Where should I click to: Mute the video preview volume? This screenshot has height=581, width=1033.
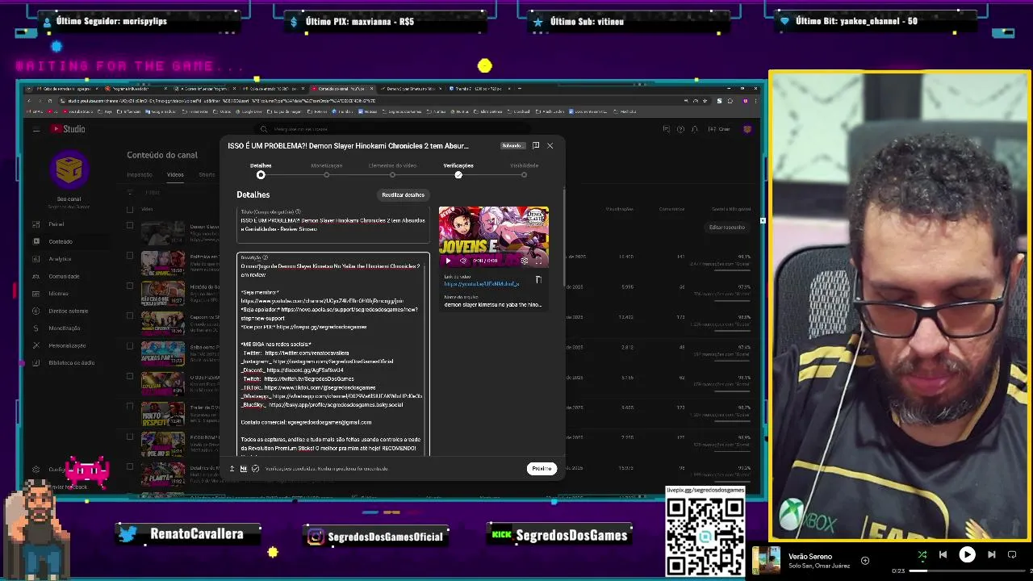[462, 261]
